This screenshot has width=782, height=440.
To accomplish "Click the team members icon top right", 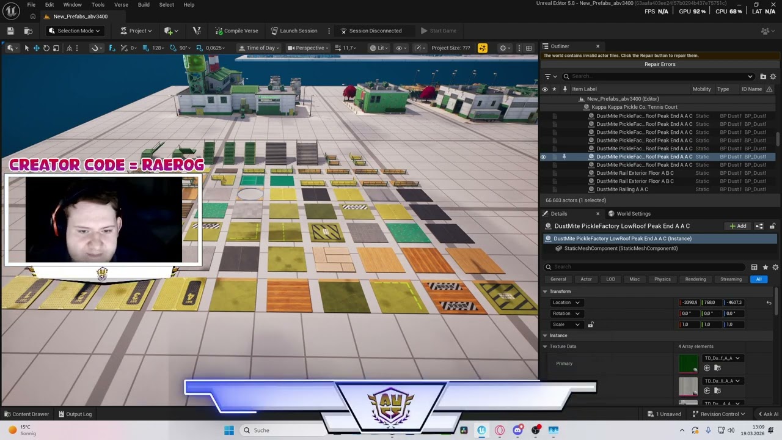I will [x=766, y=31].
